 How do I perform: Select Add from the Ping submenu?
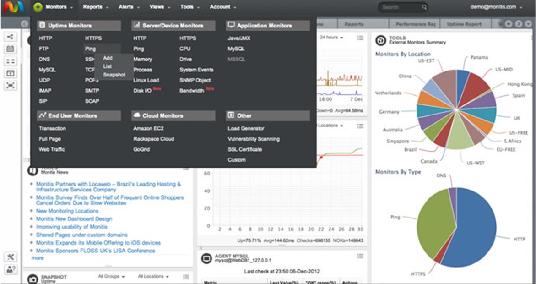[108, 58]
